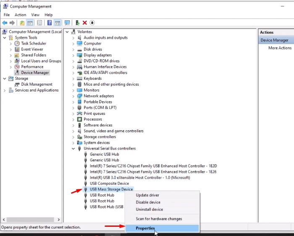The image size is (294, 236).
Task: Select Sound, video and game controllers
Action: [113, 131]
